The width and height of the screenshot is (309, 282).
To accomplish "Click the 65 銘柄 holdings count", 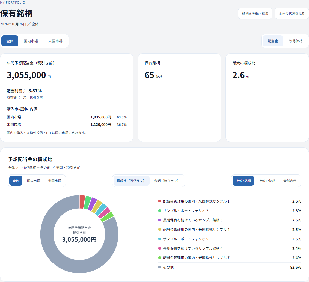I will point(153,75).
